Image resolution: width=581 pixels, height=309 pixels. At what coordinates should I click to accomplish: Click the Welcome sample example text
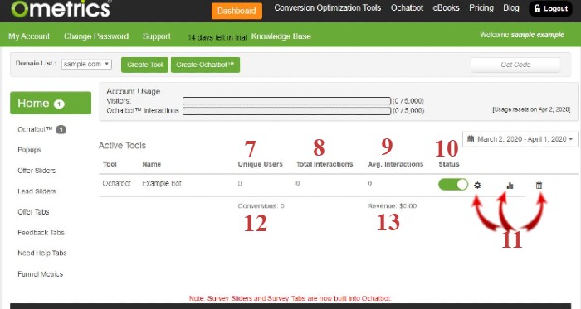pyautogui.click(x=522, y=35)
